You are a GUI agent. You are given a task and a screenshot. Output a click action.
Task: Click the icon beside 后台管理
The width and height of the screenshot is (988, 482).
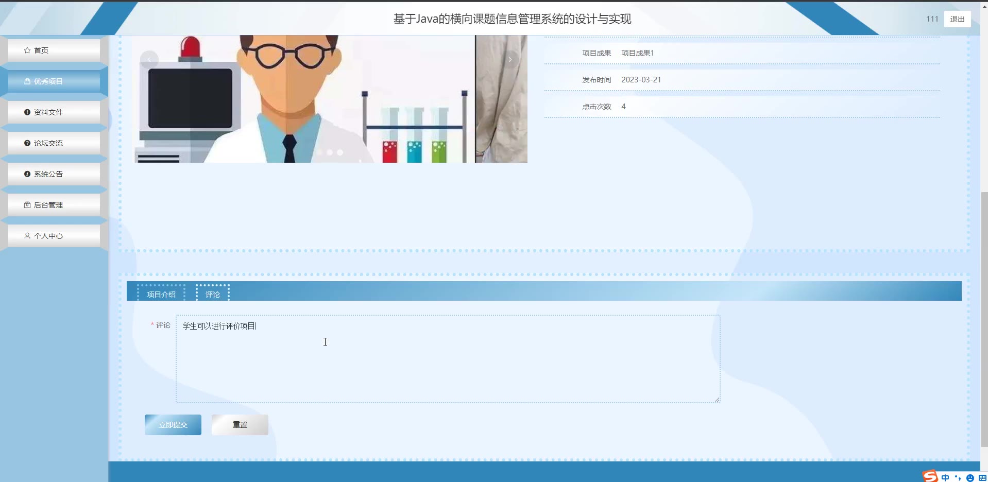click(x=27, y=205)
